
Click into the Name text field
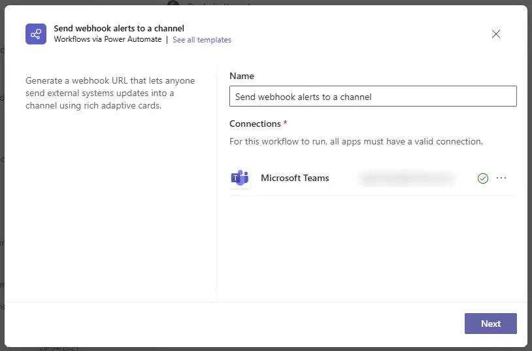pyautogui.click(x=373, y=97)
